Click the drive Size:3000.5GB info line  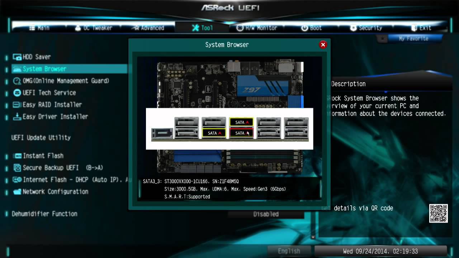pos(225,189)
